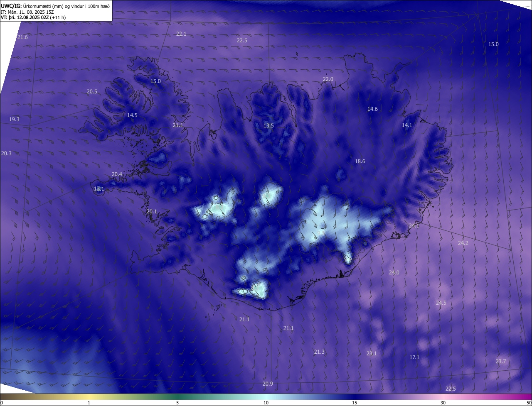This screenshot has width=532, height=406.
Task: Select the 22.1 value label
Action: click(x=181, y=34)
